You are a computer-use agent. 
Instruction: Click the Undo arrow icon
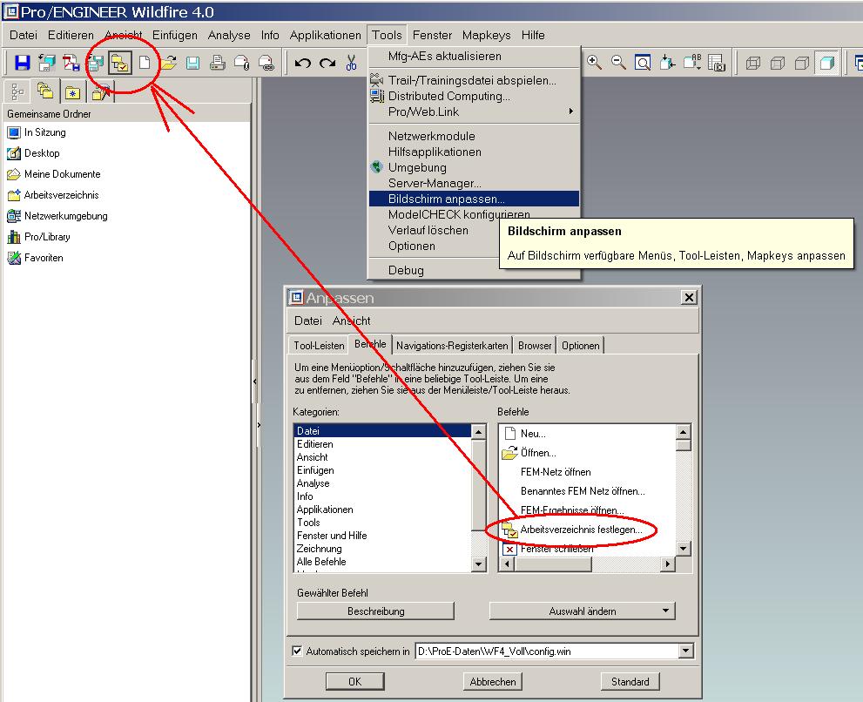click(x=303, y=63)
